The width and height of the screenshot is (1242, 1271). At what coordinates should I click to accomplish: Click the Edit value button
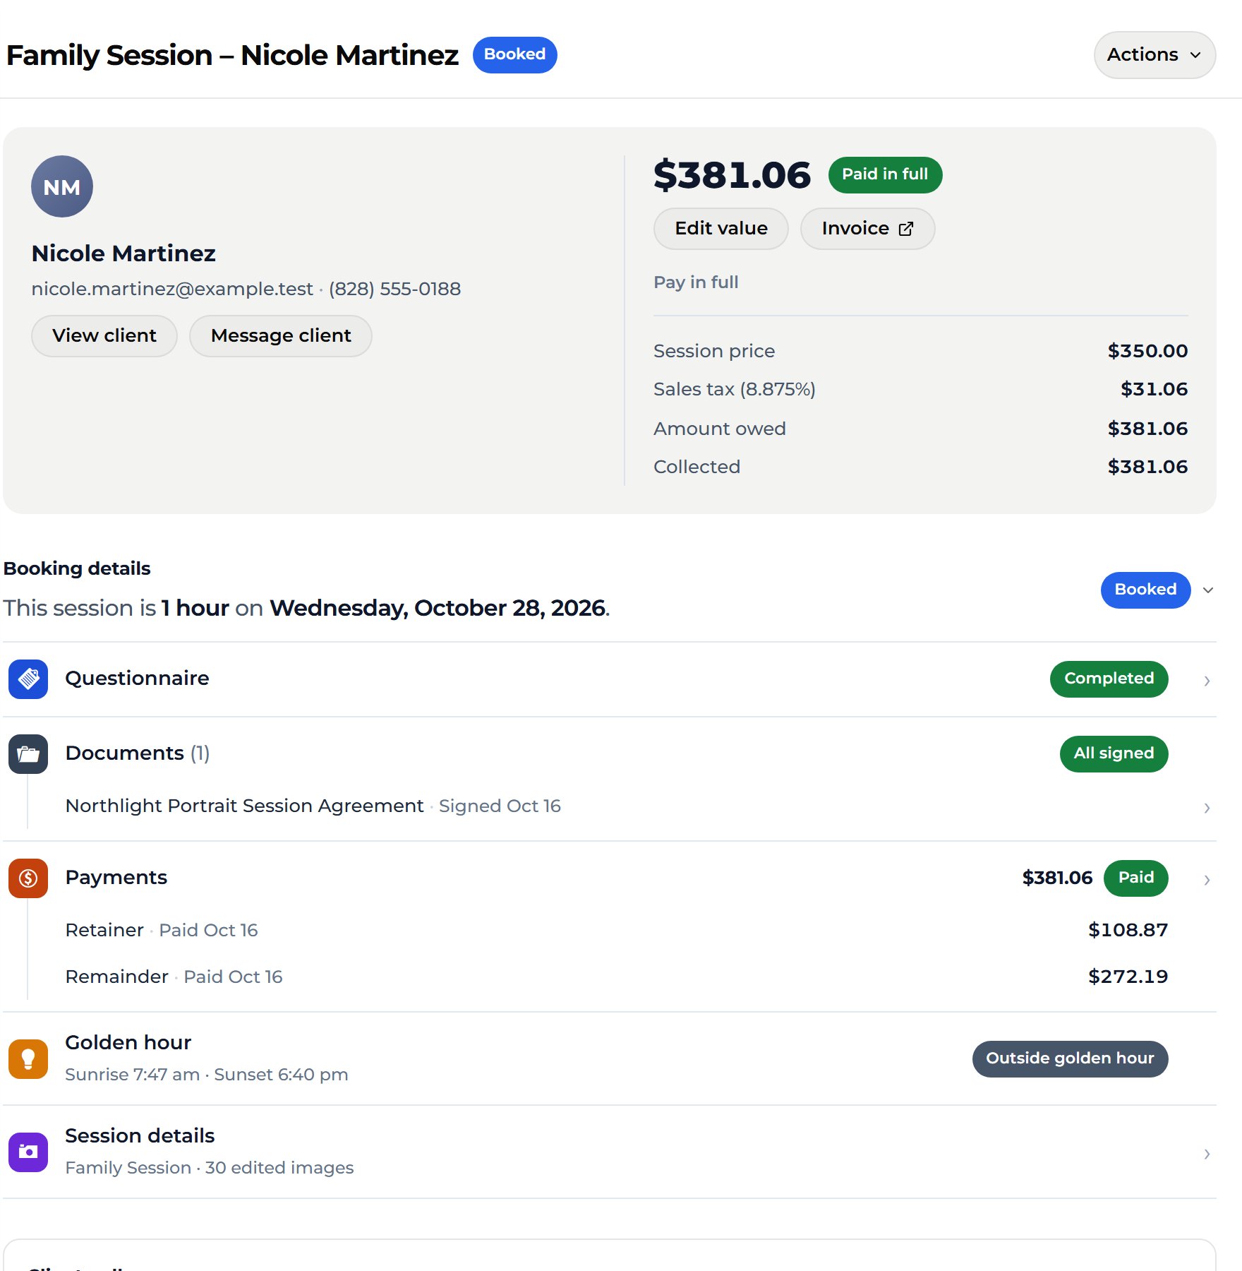721,229
